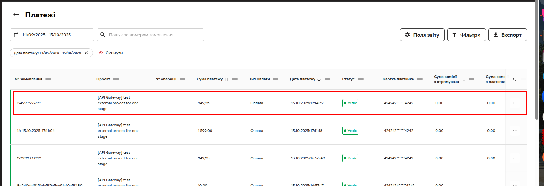Image resolution: width=544 pixels, height=186 pixels.
Task: Open actions menu for order 173999333777
Action: 515,158
